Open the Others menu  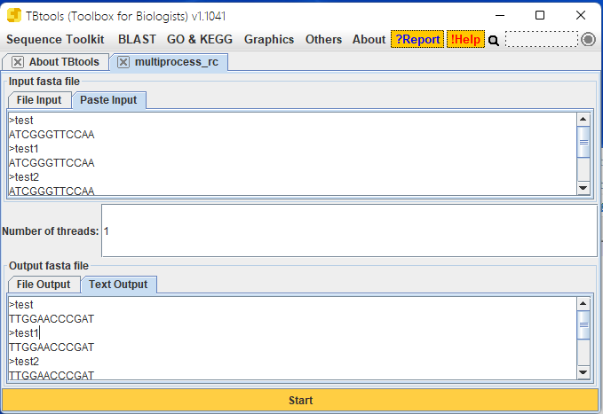click(323, 39)
